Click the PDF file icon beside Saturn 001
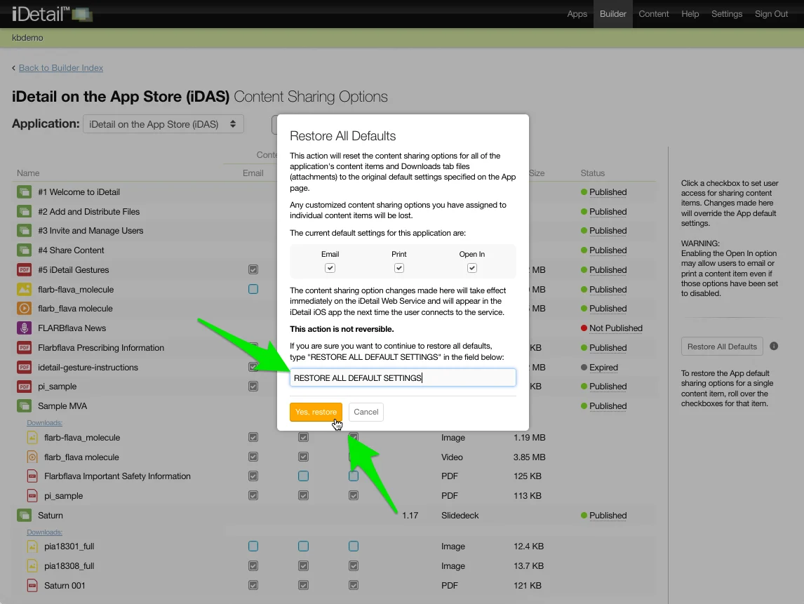This screenshot has width=804, height=604. tap(32, 585)
